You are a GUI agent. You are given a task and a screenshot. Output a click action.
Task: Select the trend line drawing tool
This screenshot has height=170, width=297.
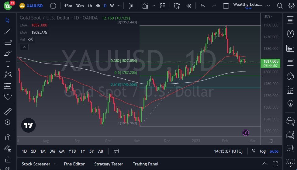(x=8, y=31)
